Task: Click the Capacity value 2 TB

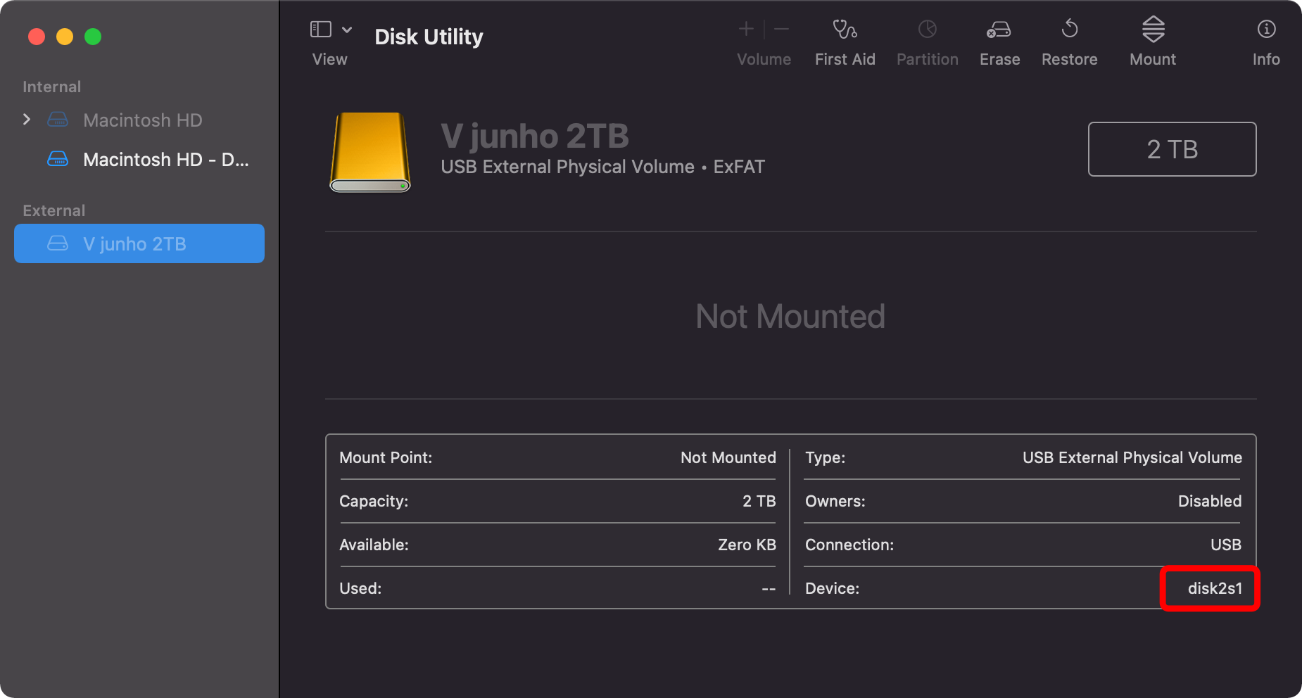Action: [759, 501]
